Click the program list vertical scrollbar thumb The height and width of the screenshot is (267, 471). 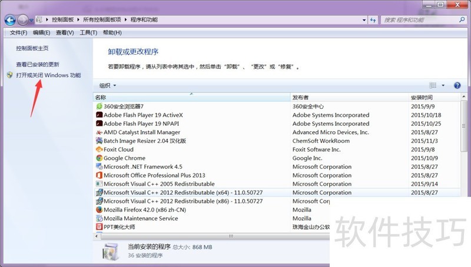(x=464, y=126)
